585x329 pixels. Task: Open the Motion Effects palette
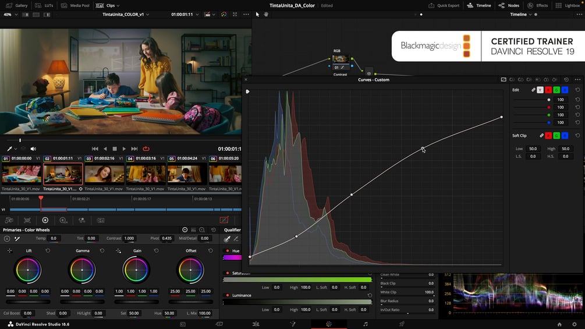click(x=101, y=221)
